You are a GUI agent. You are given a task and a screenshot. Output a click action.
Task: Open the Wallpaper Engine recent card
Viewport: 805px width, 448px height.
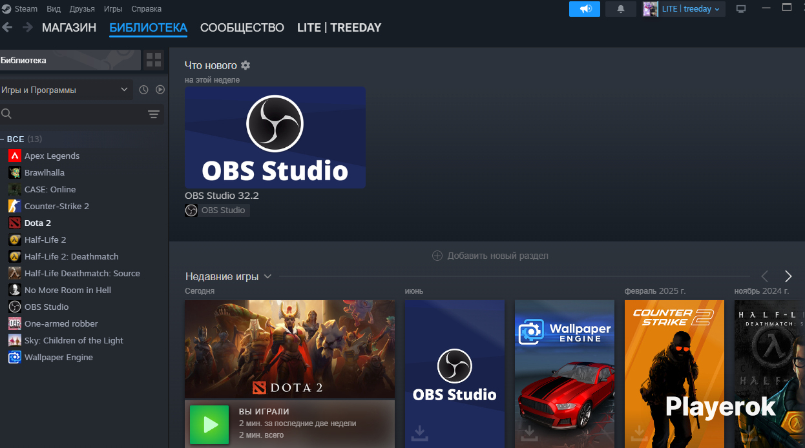coord(565,374)
